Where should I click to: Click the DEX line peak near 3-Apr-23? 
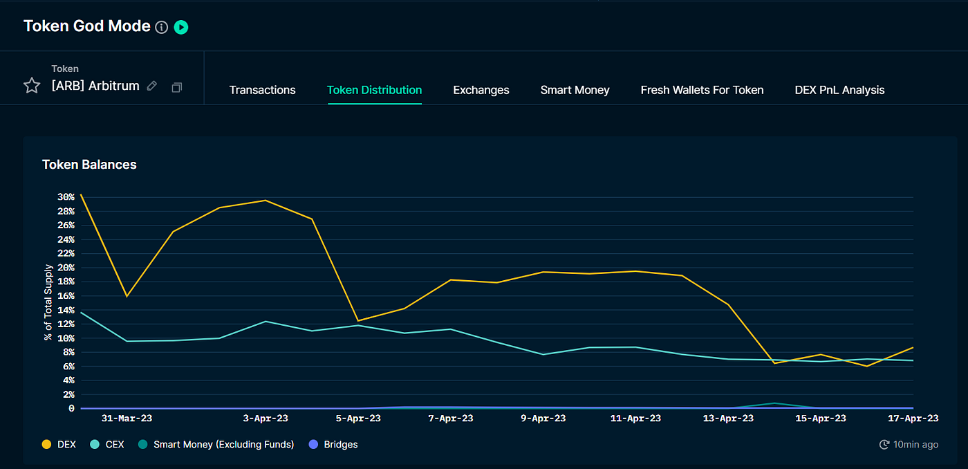(x=266, y=201)
